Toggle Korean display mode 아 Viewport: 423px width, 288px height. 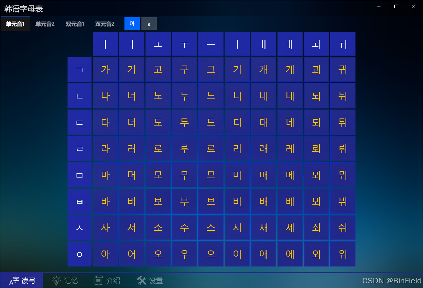132,23
